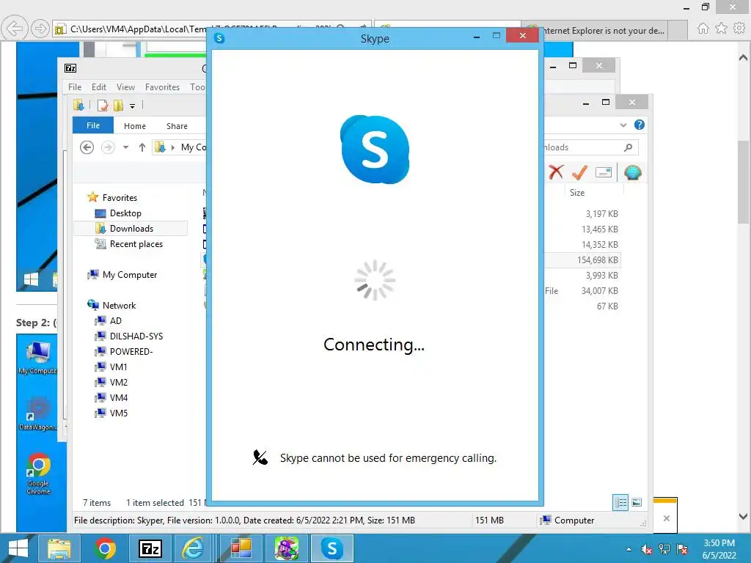Open the Internet Explorer home page icon
This screenshot has width=751, height=563.
[703, 29]
